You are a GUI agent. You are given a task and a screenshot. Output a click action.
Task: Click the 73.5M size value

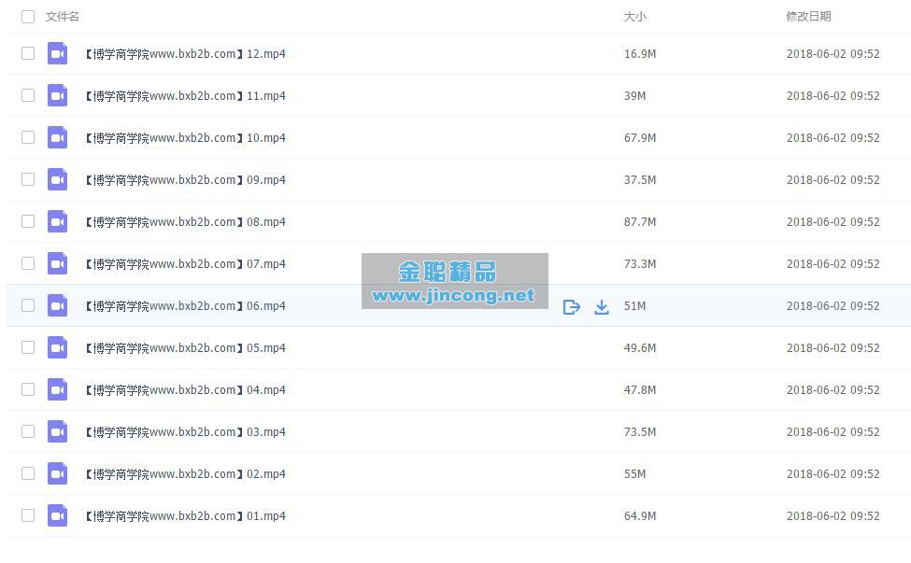pos(640,432)
